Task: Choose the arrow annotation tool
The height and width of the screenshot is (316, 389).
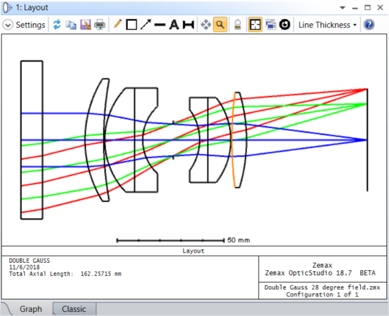Action: pos(146,25)
